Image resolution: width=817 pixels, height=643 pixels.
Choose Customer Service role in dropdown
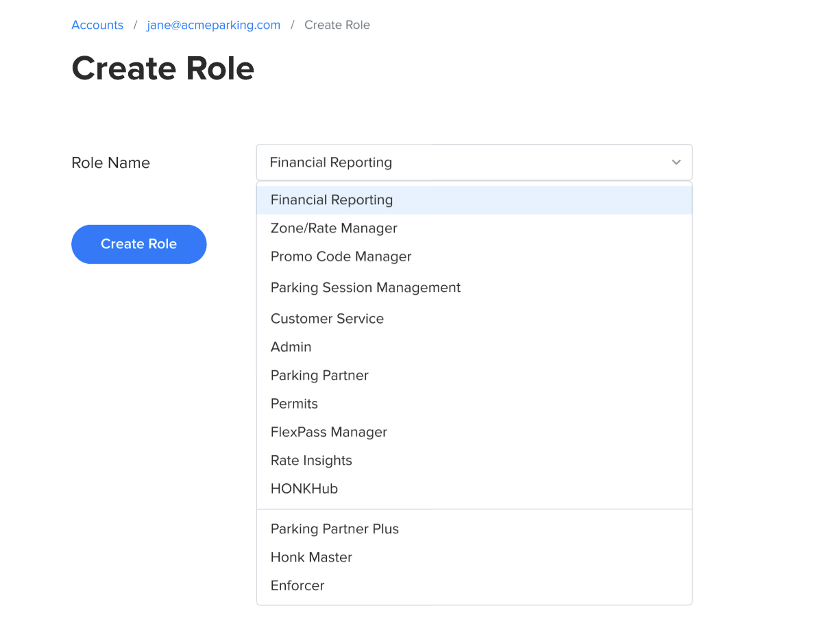pos(327,319)
